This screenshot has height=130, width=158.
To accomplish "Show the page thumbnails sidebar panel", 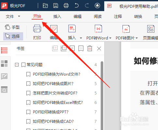I will (x=4, y=64).
